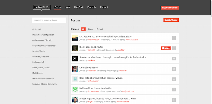
Task: Click Login with GitHub button
Action: coord(170,8)
